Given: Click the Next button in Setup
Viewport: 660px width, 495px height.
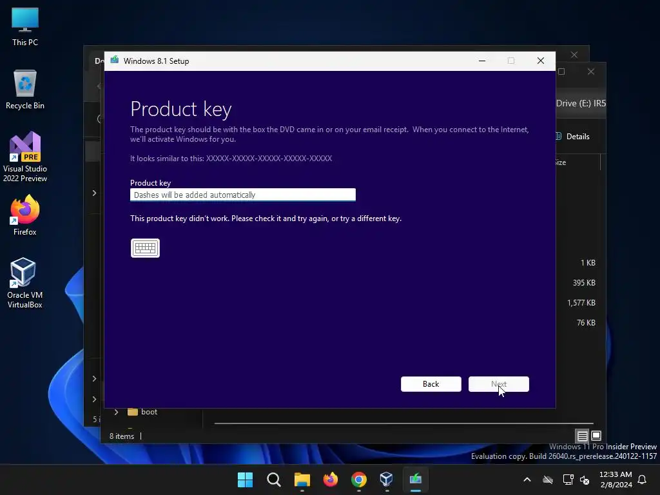Looking at the screenshot, I should click(x=499, y=384).
